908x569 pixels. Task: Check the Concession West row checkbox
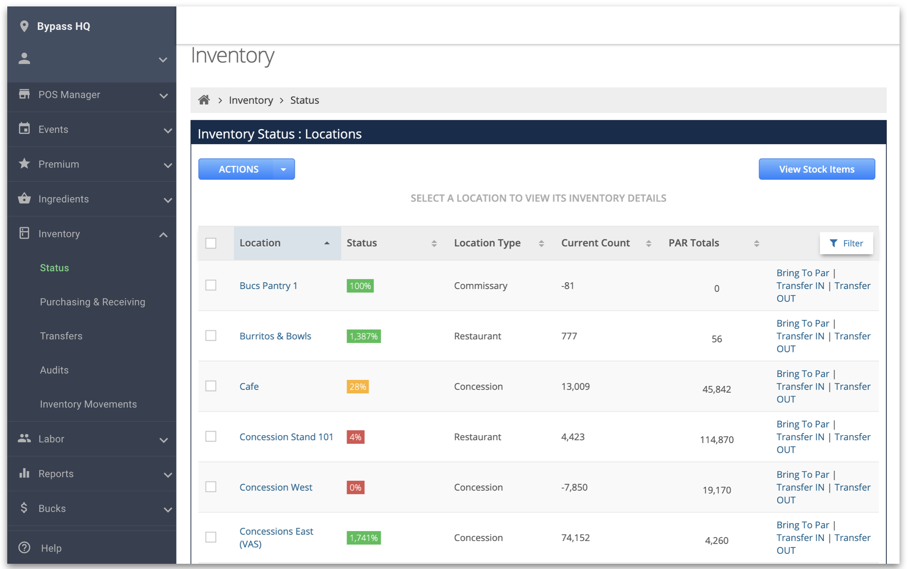coord(211,487)
